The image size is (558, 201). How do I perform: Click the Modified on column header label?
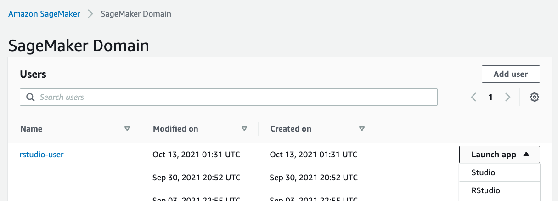(175, 129)
